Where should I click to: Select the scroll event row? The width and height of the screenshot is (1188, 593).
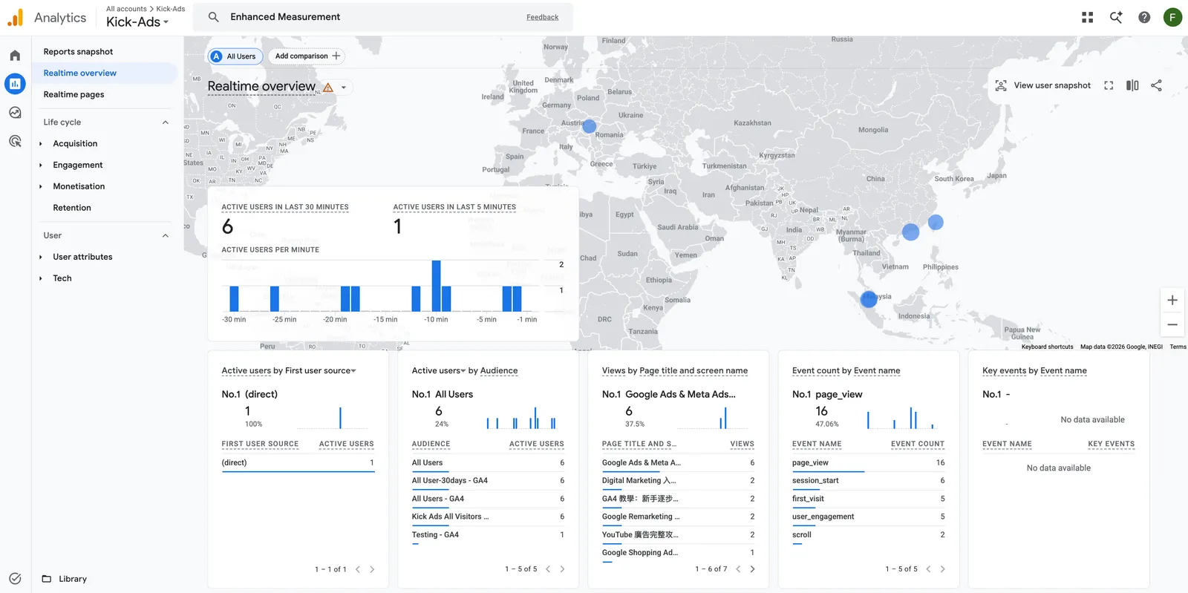tap(868, 535)
